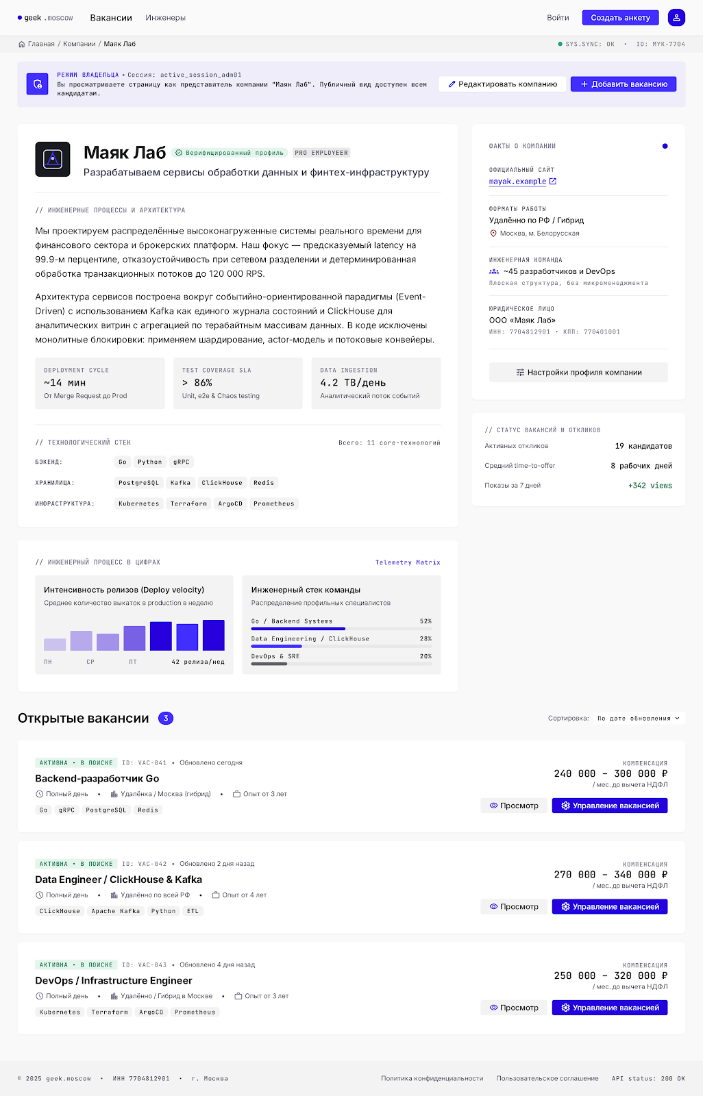
Task: Click the Go / Backend Systems progress bar
Action: click(341, 629)
